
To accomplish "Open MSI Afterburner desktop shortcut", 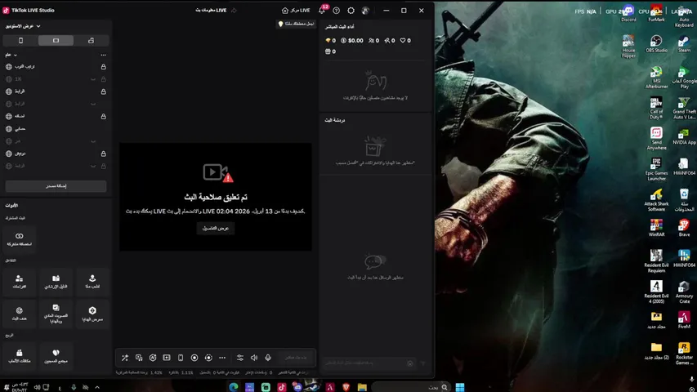I will pyautogui.click(x=656, y=78).
